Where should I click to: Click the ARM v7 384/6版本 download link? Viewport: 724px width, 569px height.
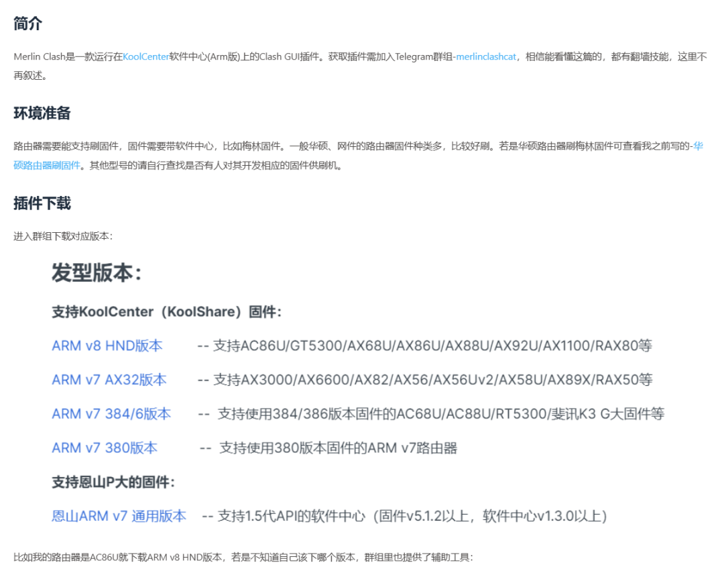111,414
